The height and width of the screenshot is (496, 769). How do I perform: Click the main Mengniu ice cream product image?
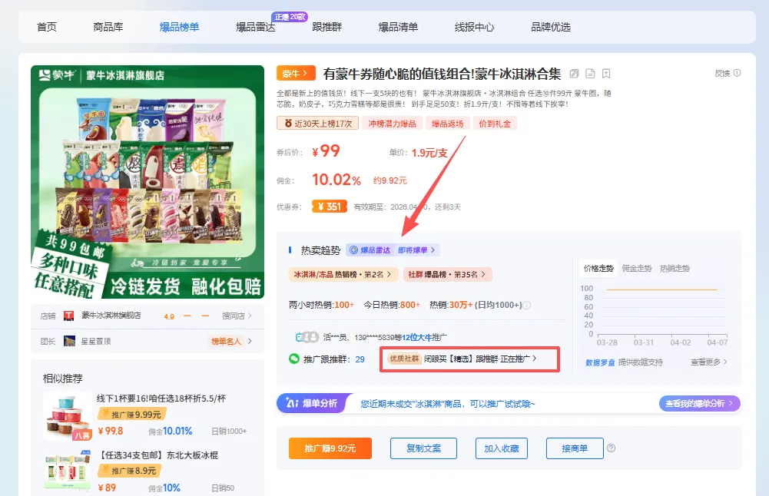tap(148, 181)
